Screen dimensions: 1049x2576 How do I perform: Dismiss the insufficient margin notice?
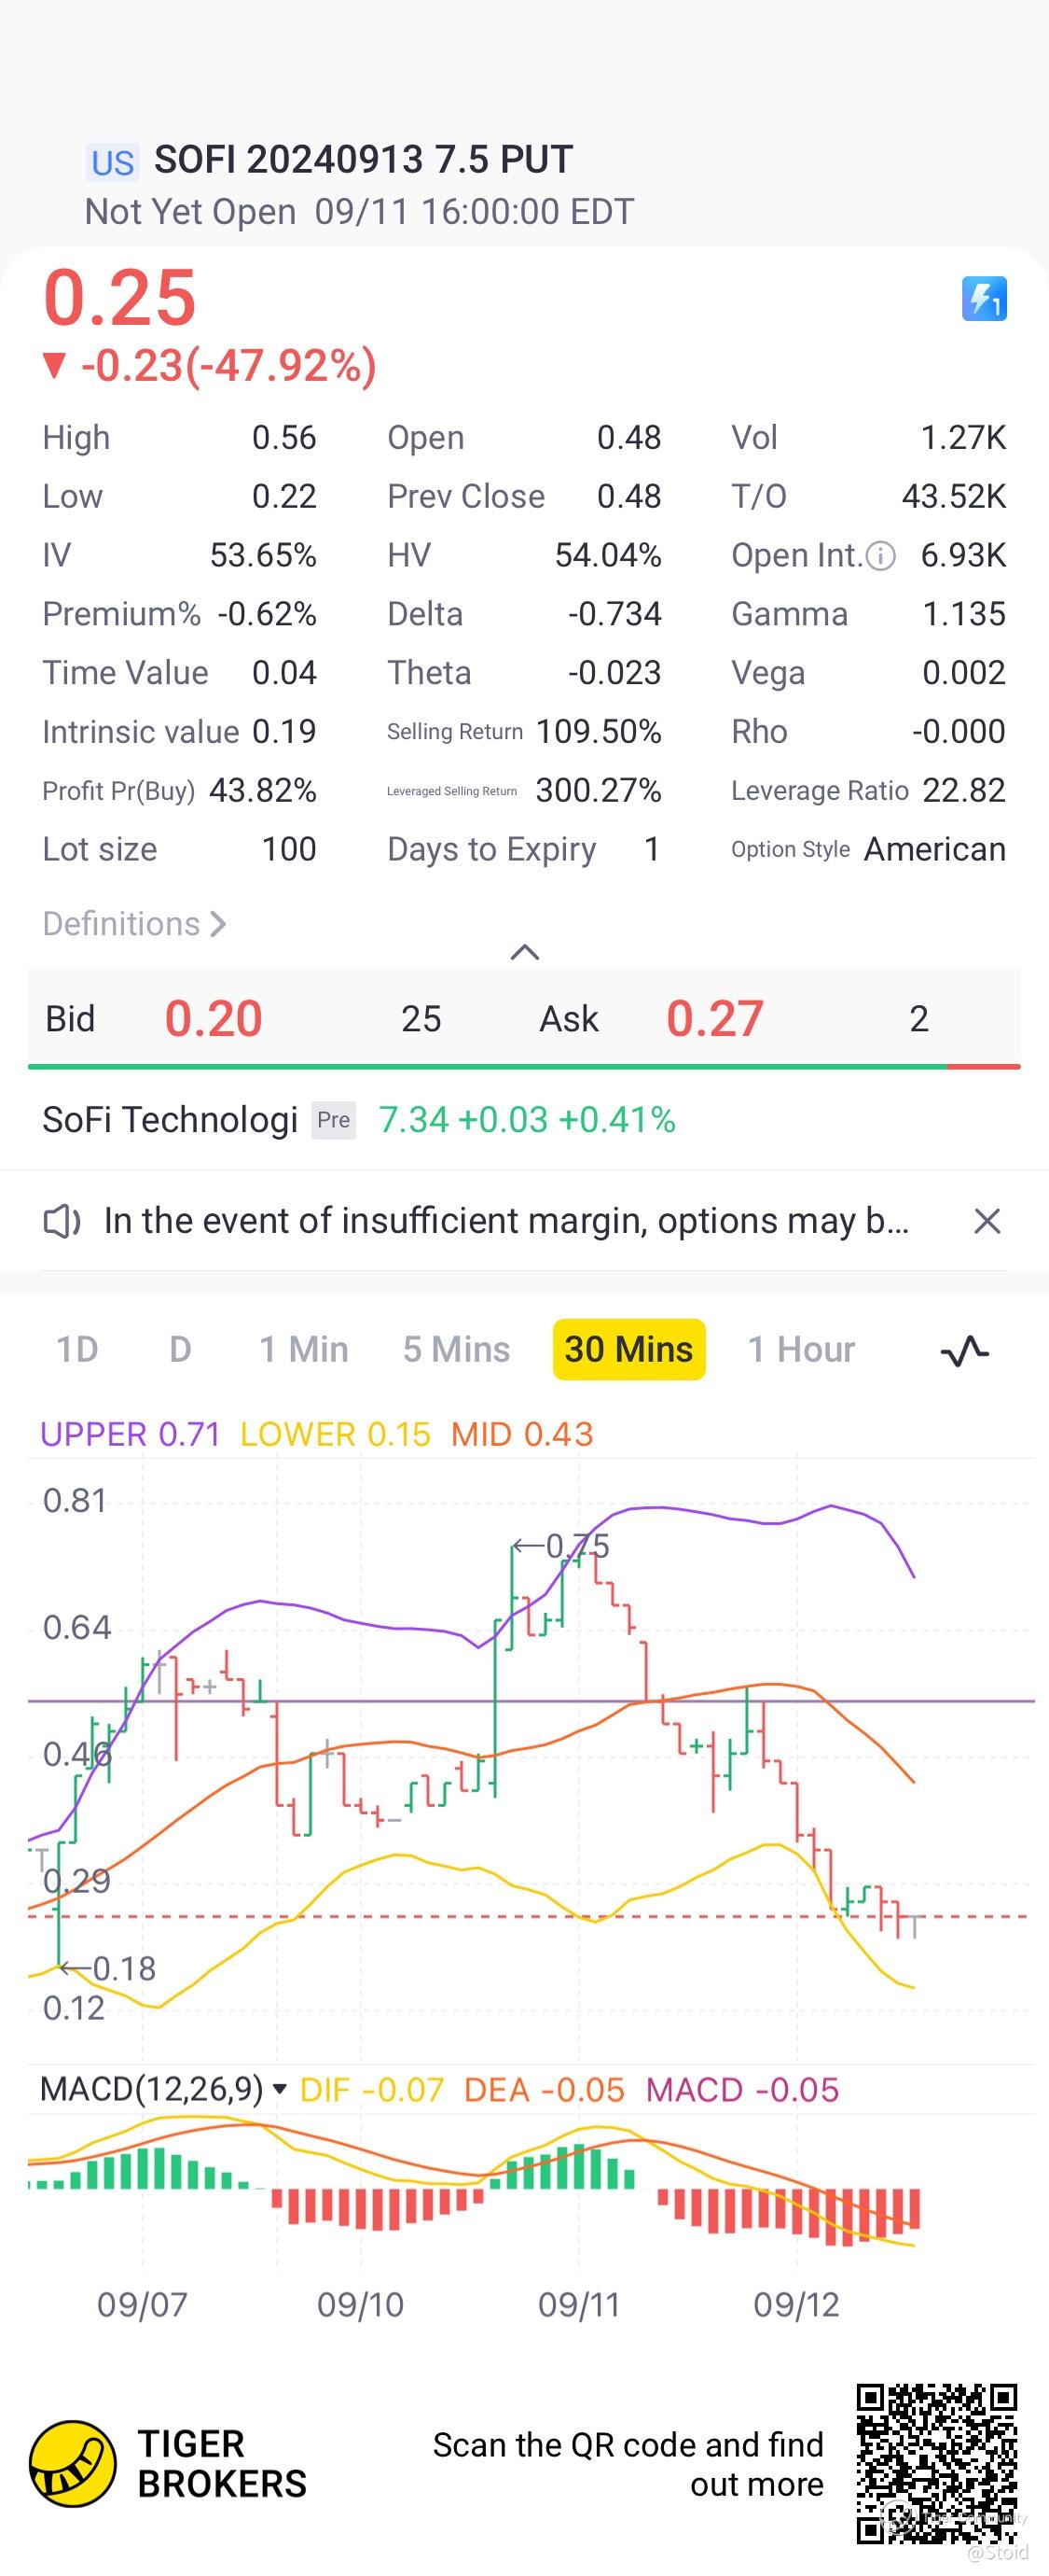tap(987, 1221)
